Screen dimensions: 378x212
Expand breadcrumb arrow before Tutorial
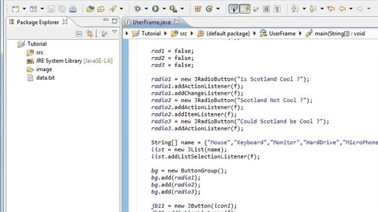tap(127, 34)
